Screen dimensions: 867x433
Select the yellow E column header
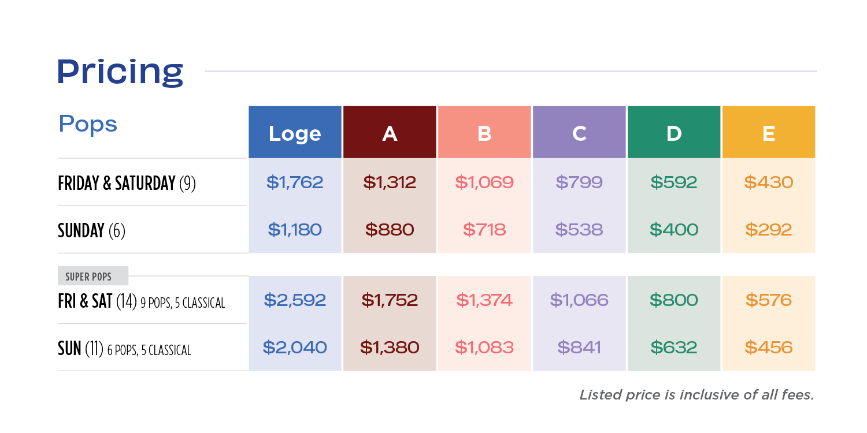[x=768, y=133]
